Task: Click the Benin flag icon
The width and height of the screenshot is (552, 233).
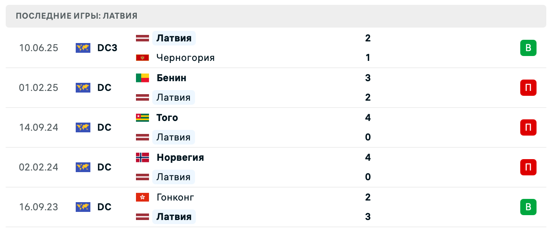Action: (x=142, y=78)
